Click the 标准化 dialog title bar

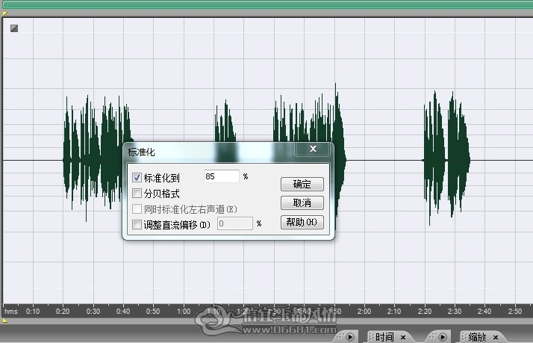pos(211,152)
